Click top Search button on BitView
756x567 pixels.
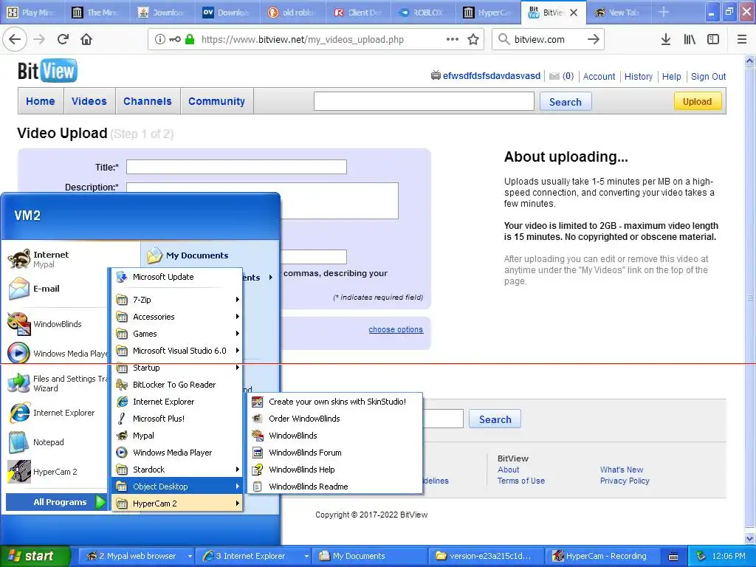pyautogui.click(x=565, y=102)
